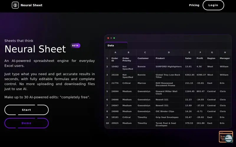Viewport: 236px width, 147px height.
Task: Click the profit value 4390.37
Action: click(201, 76)
